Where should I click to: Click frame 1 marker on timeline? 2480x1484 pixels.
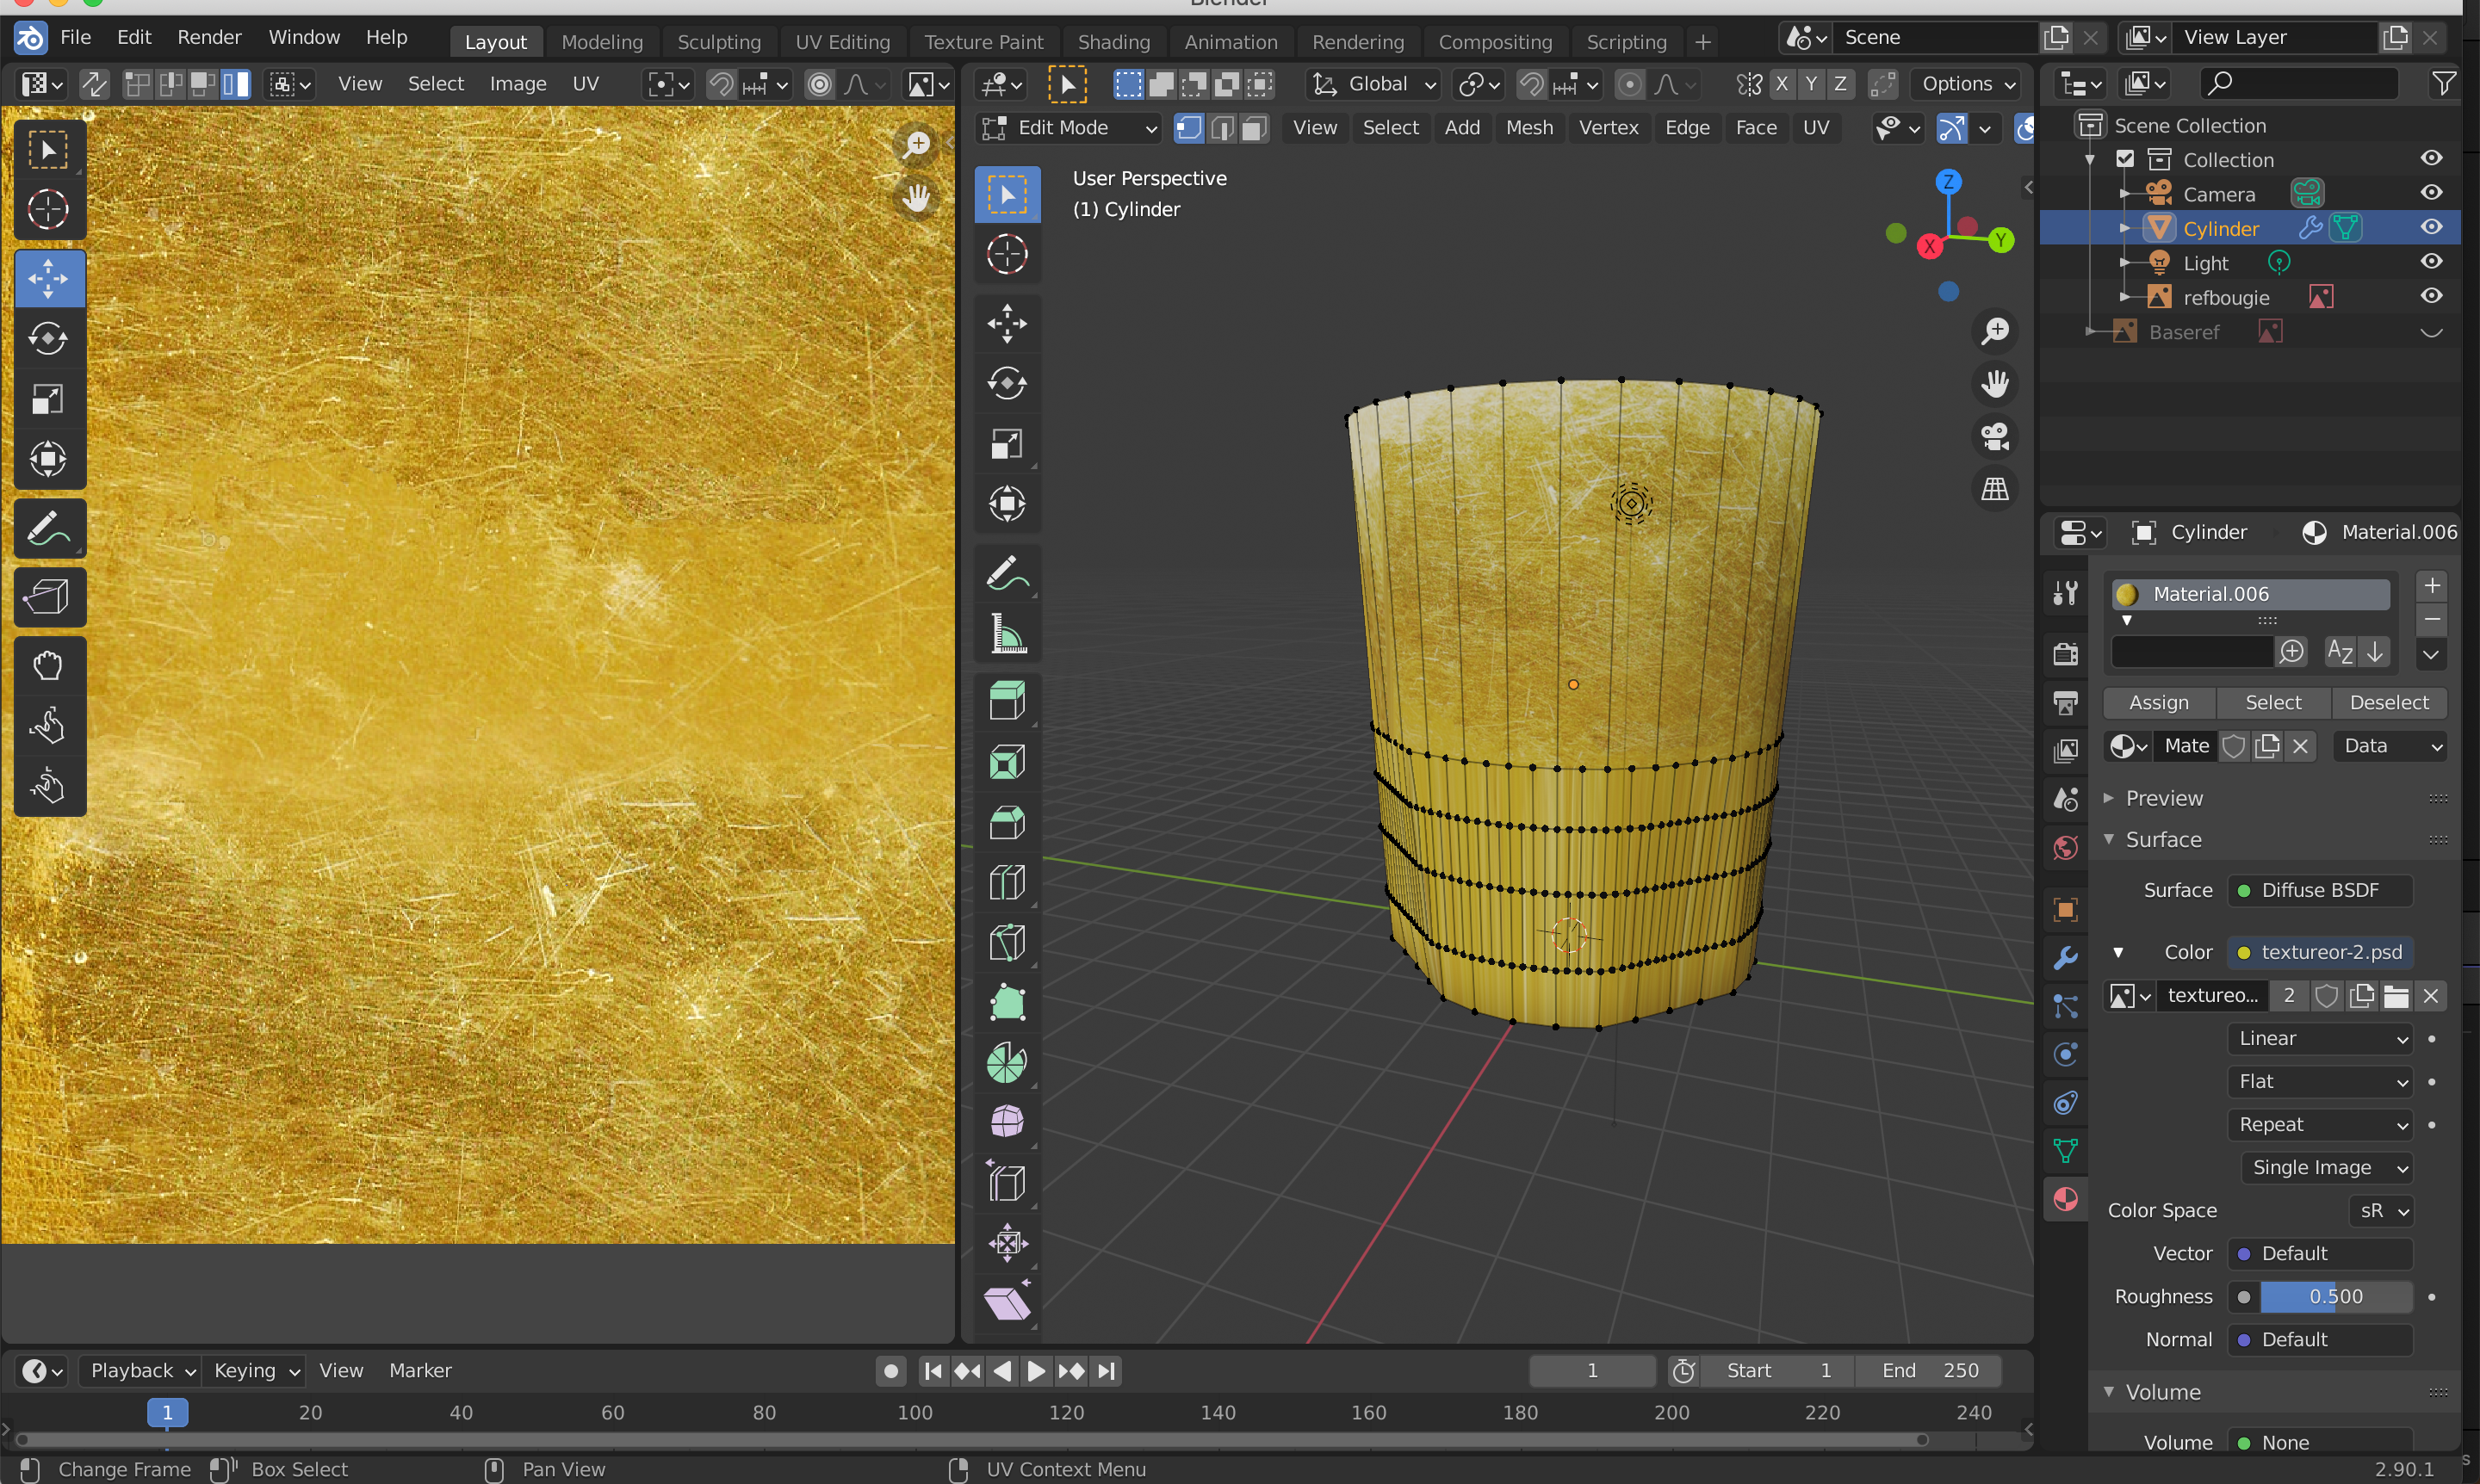pos(167,1413)
